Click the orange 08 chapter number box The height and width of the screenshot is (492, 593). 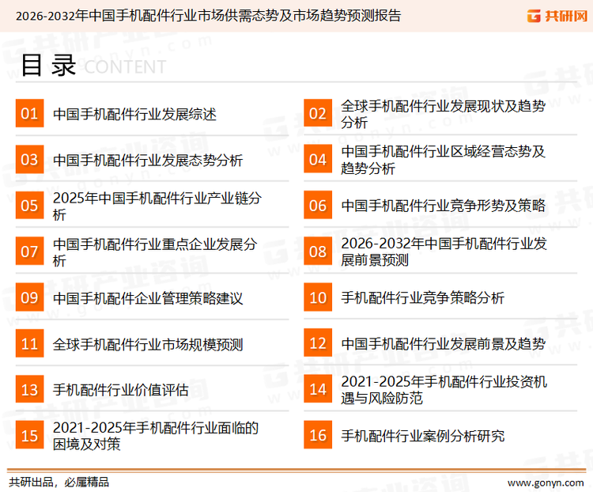(318, 252)
